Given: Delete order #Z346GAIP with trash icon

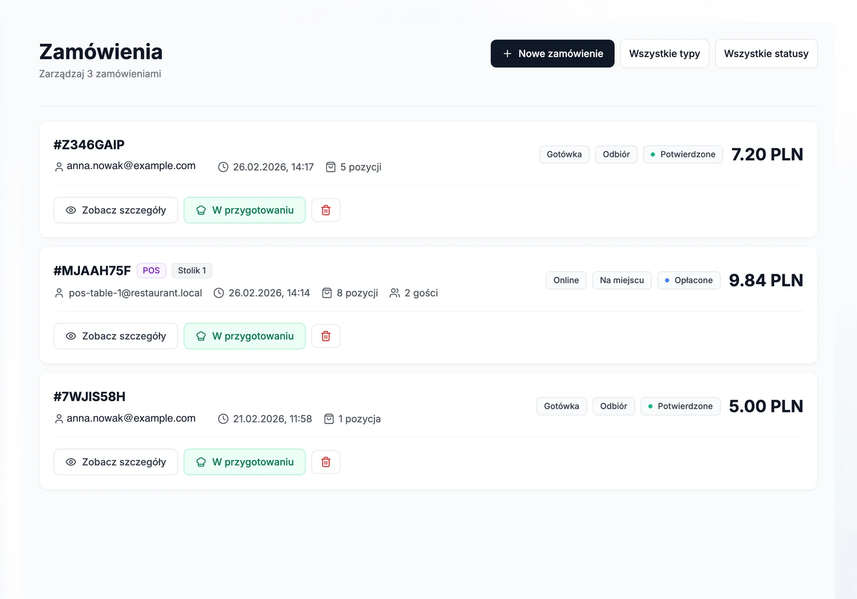Looking at the screenshot, I should 326,210.
